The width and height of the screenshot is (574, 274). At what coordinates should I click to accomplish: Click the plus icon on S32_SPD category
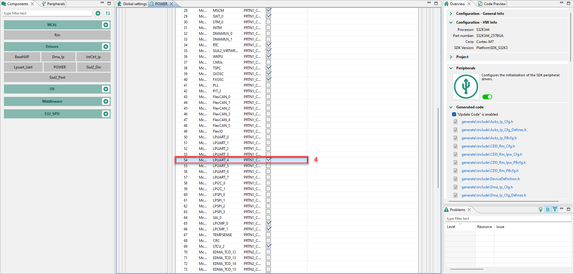(x=106, y=114)
